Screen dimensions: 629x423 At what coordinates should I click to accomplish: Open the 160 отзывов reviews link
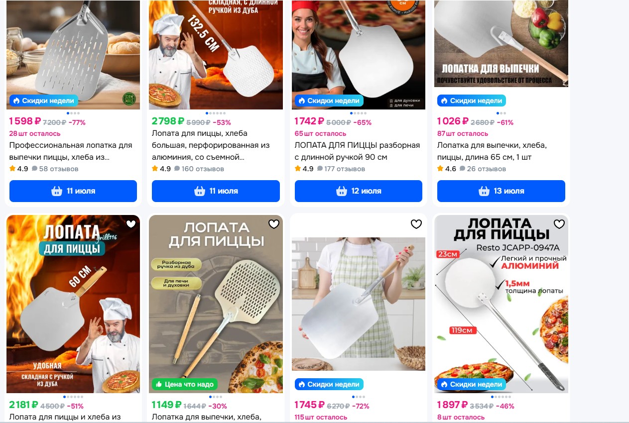[x=199, y=169]
